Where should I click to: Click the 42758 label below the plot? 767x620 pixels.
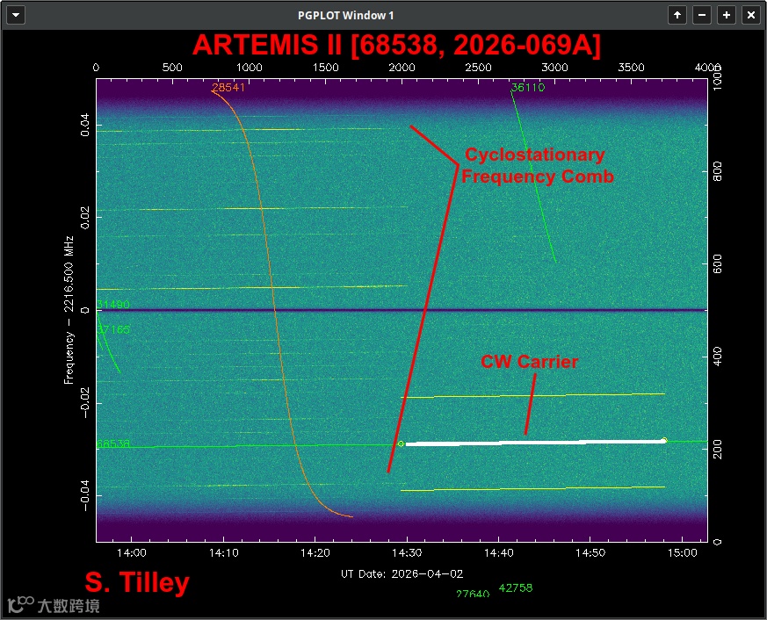coord(516,588)
